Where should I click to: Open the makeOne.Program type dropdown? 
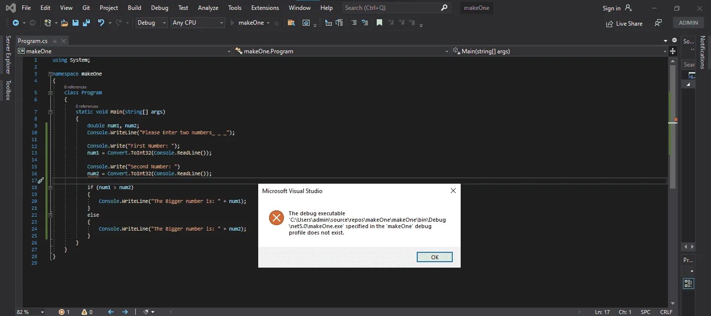(x=342, y=51)
